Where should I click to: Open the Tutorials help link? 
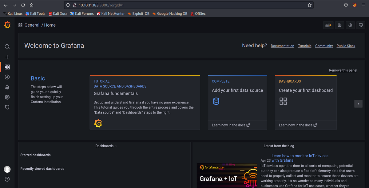(x=305, y=46)
